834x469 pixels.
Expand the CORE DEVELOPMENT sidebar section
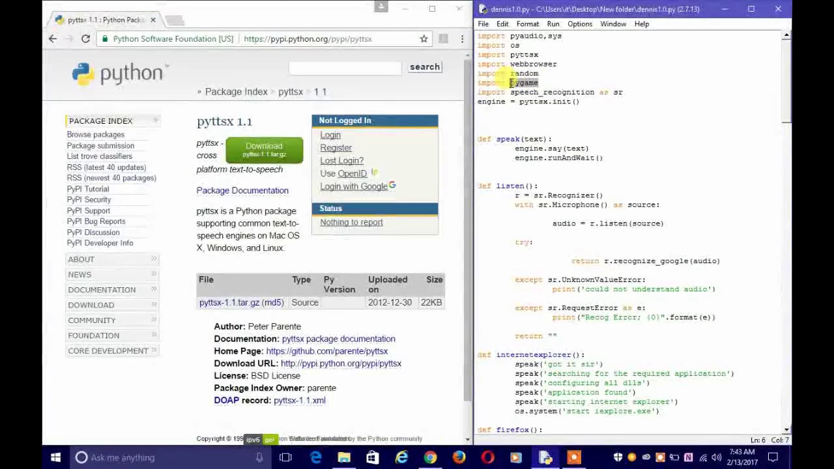point(111,350)
